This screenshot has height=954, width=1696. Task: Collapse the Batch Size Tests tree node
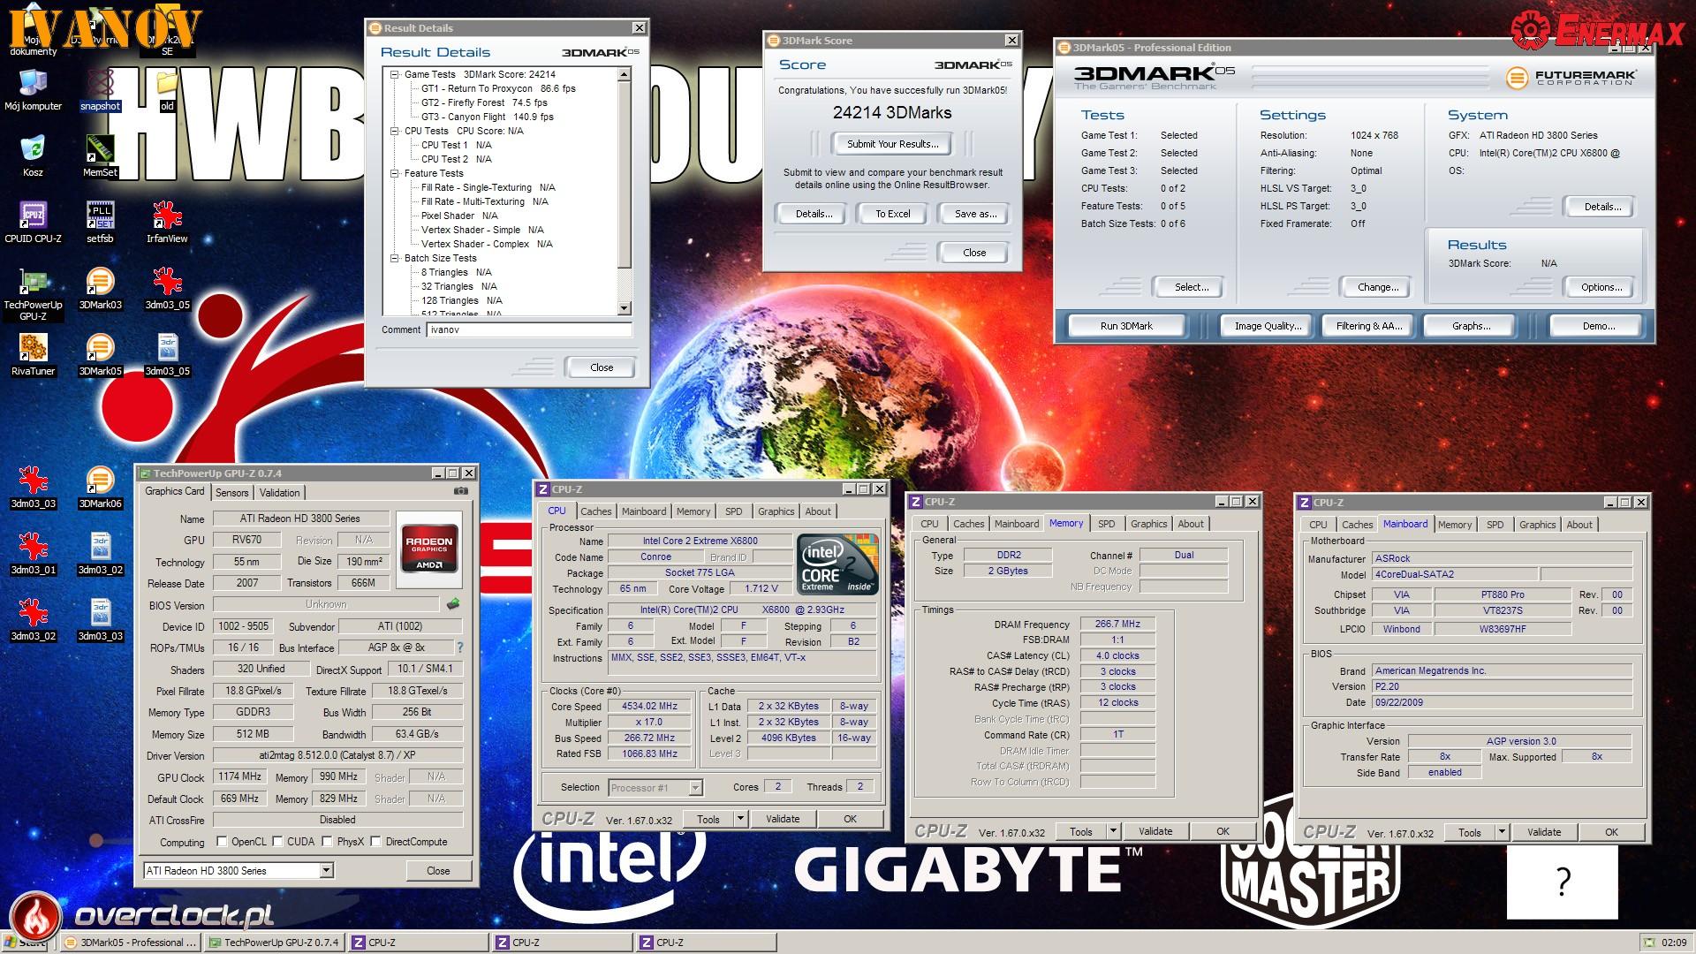pyautogui.click(x=395, y=258)
